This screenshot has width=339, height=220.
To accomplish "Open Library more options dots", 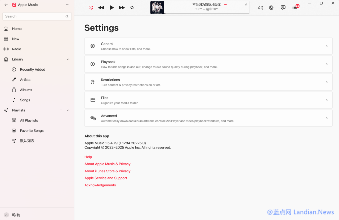I will 61,59.
